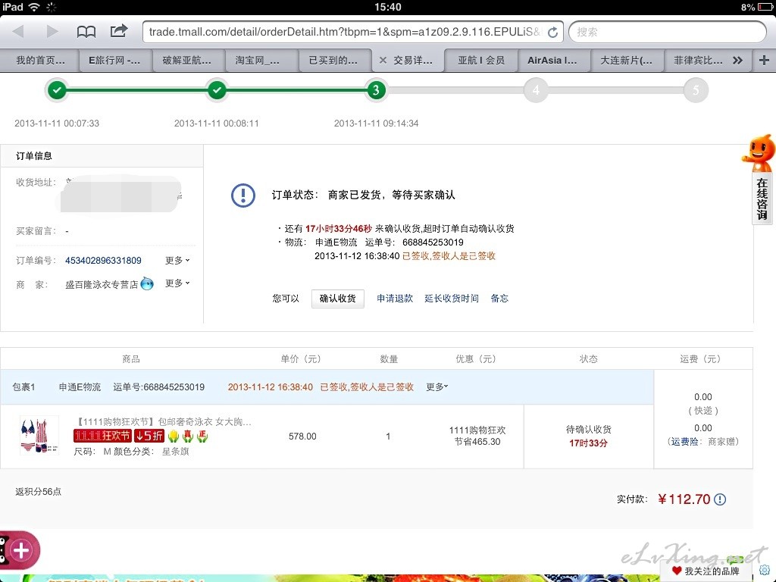Open 在线咨询 online consultation panel
Image resolution: width=776 pixels, height=582 pixels.
tap(762, 199)
